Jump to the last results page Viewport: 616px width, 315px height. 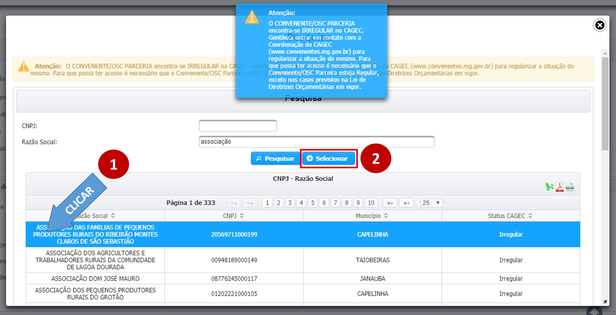(406, 203)
